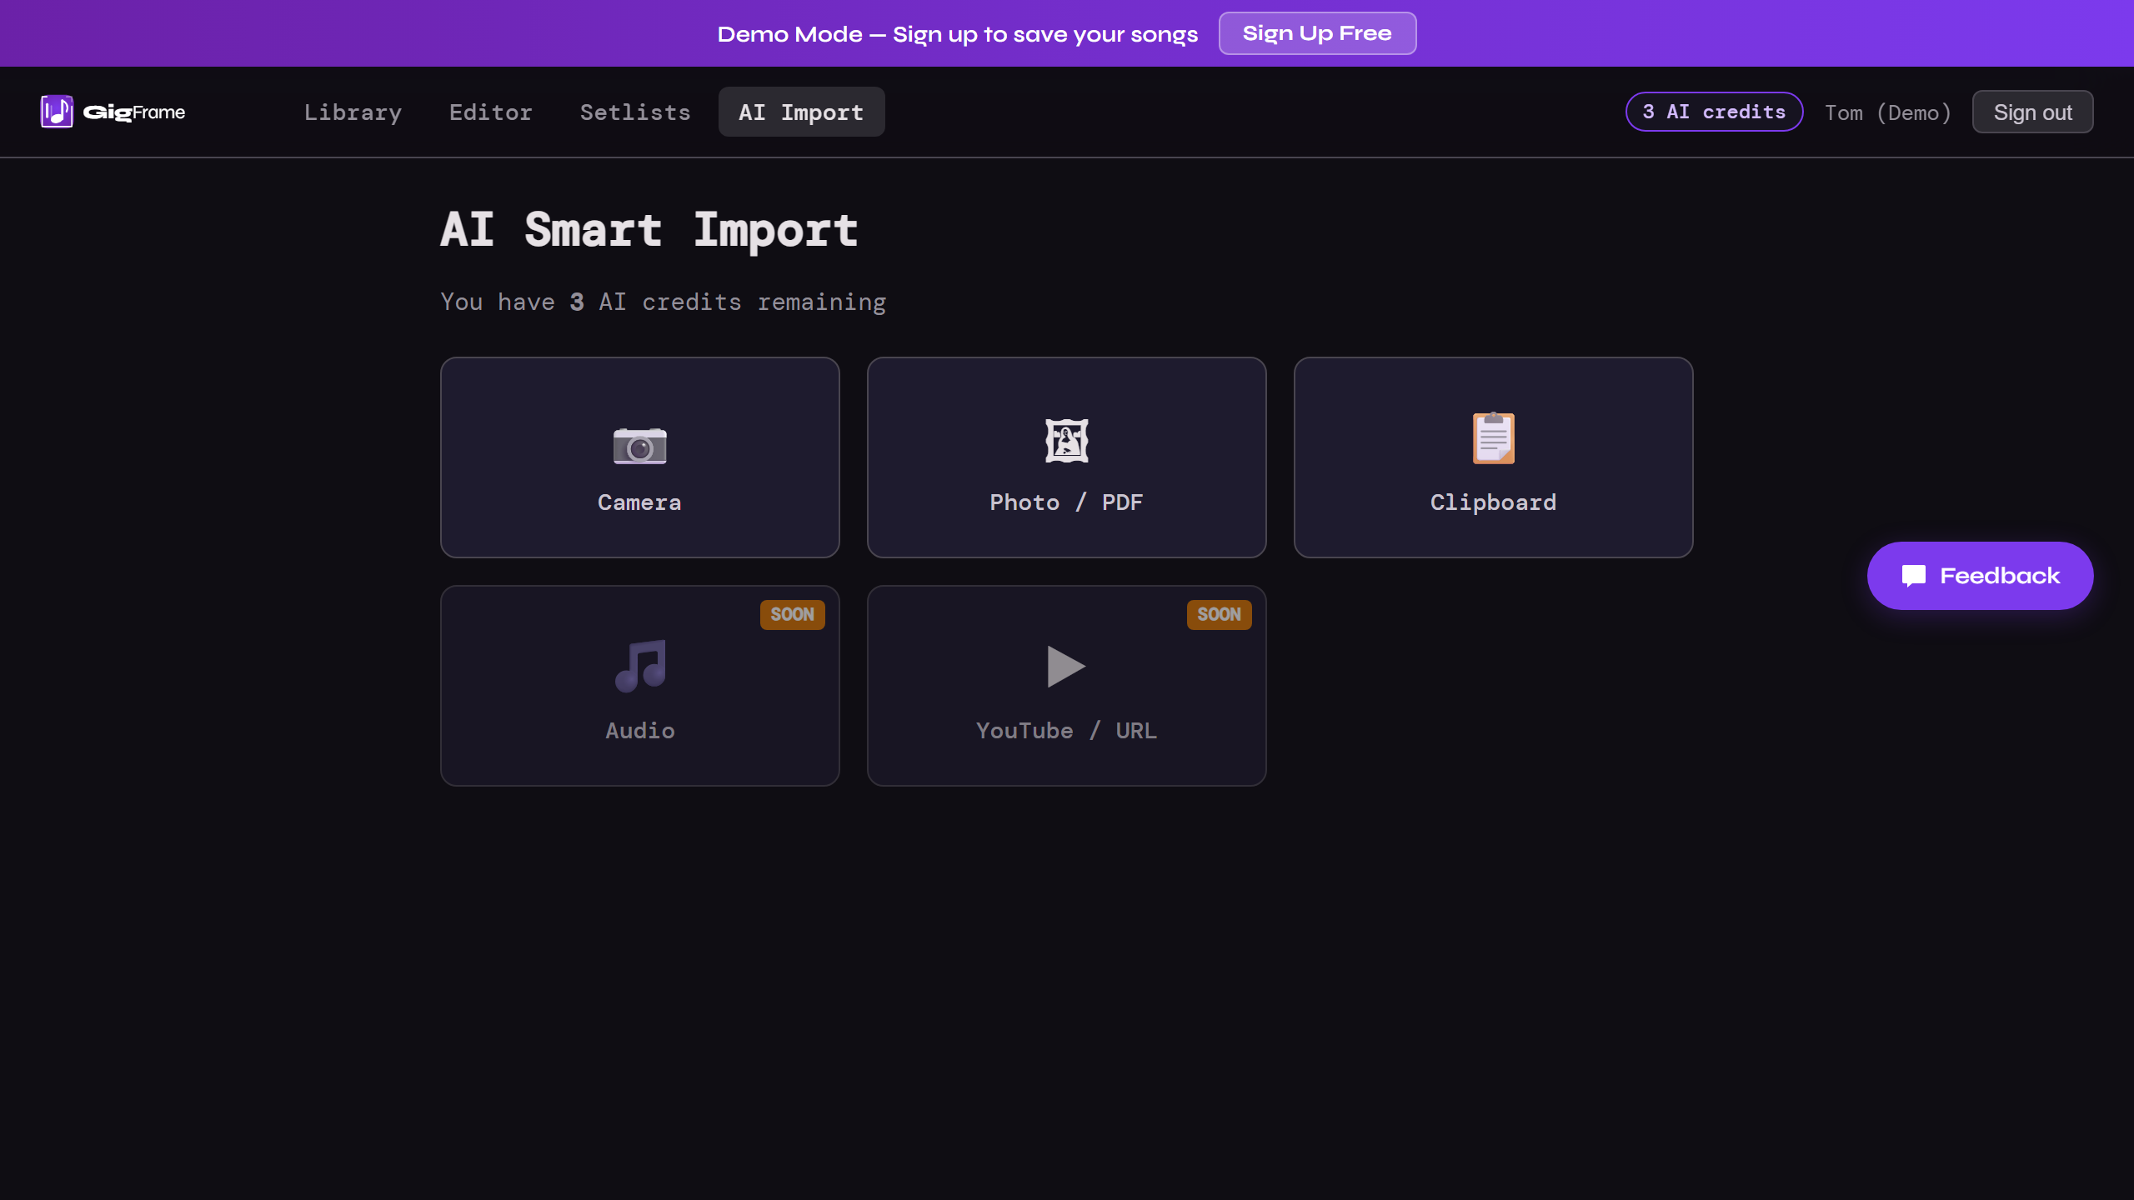The width and height of the screenshot is (2134, 1200).
Task: Select the Camera import option
Action: [x=639, y=457]
